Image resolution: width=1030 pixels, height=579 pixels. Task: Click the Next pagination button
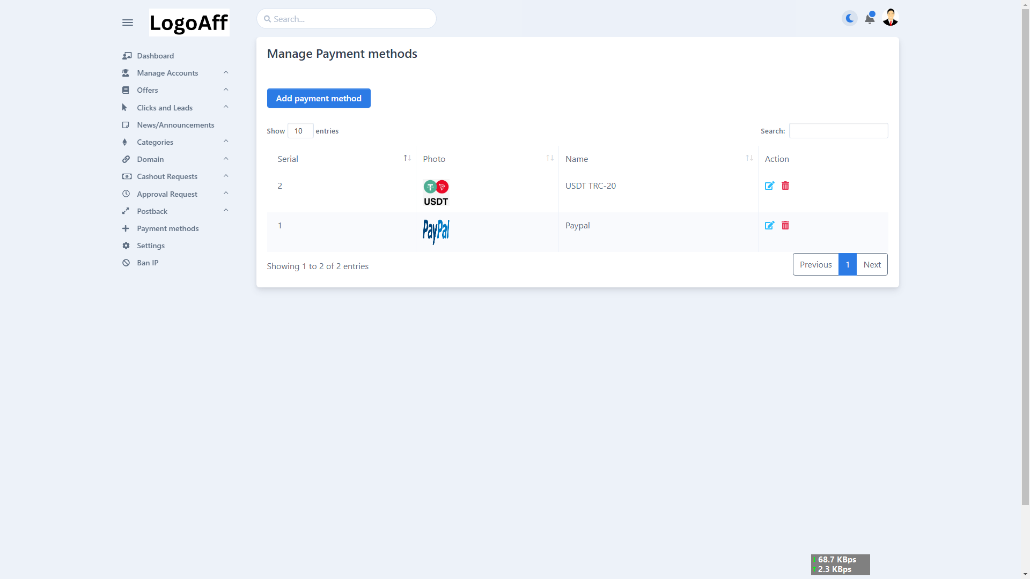click(x=872, y=265)
